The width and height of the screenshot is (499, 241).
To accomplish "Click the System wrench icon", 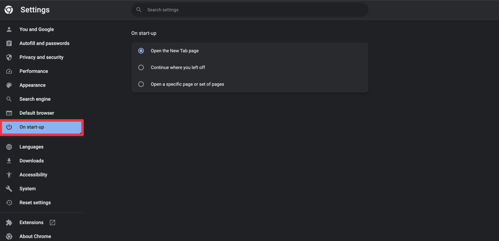I will tap(9, 188).
